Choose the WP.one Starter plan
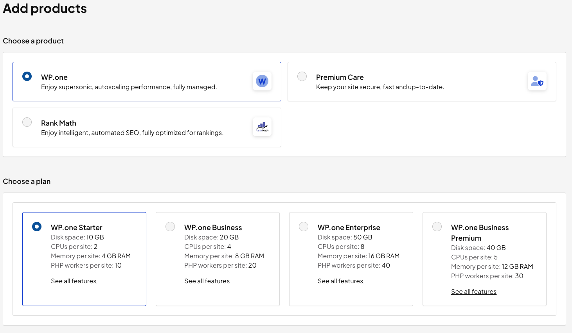This screenshot has height=333, width=572. [x=37, y=226]
